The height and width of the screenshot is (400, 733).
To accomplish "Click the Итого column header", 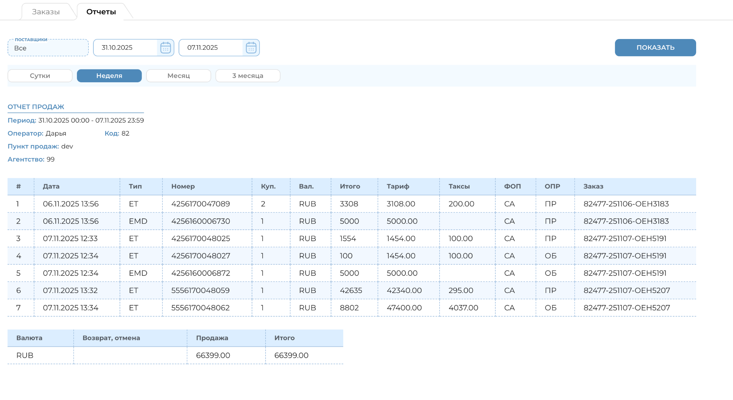I will (350, 186).
